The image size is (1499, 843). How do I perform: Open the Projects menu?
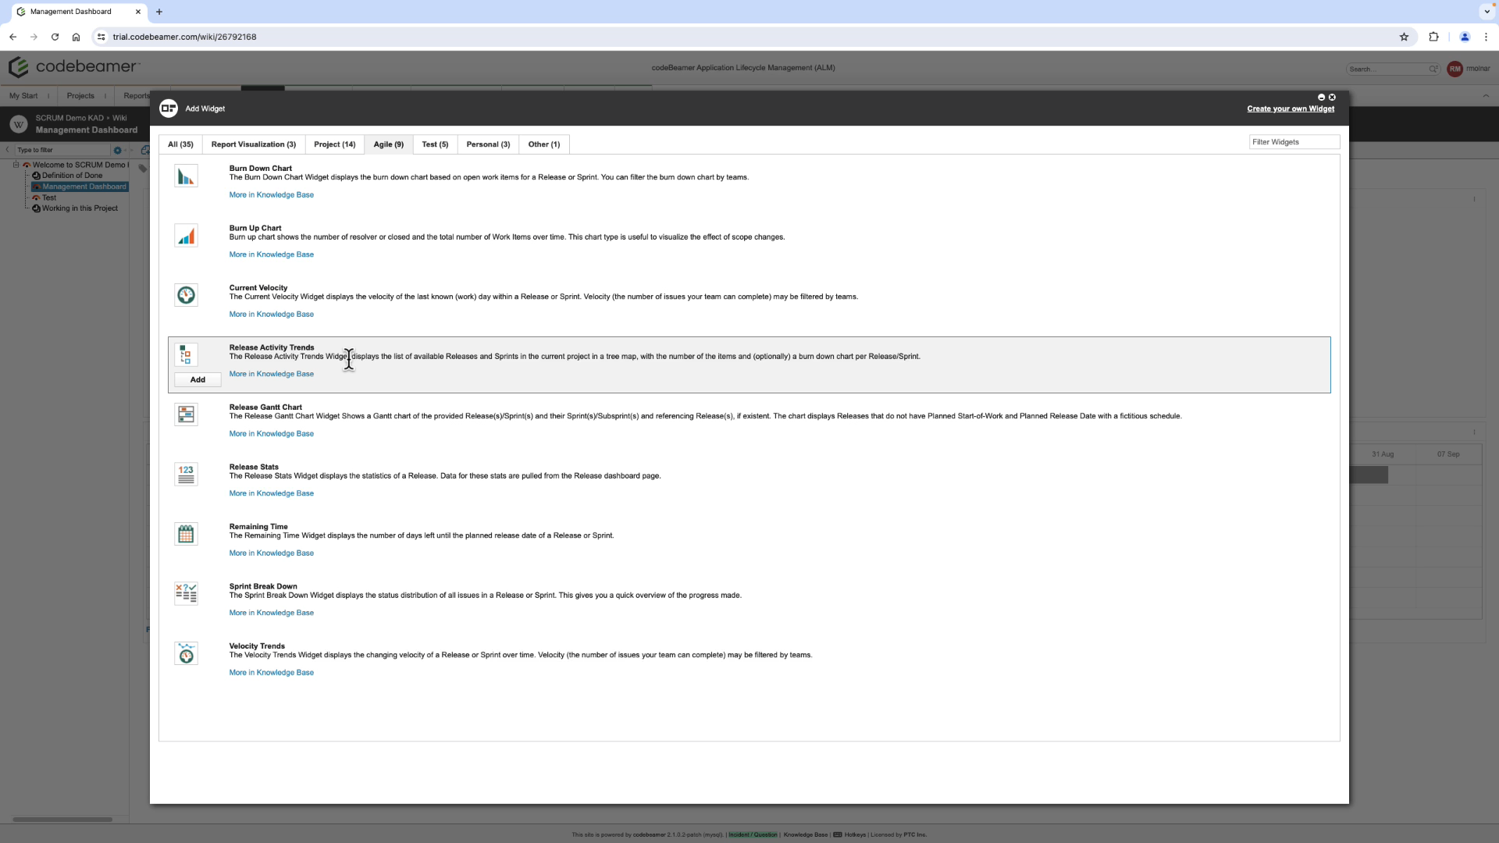click(x=80, y=96)
